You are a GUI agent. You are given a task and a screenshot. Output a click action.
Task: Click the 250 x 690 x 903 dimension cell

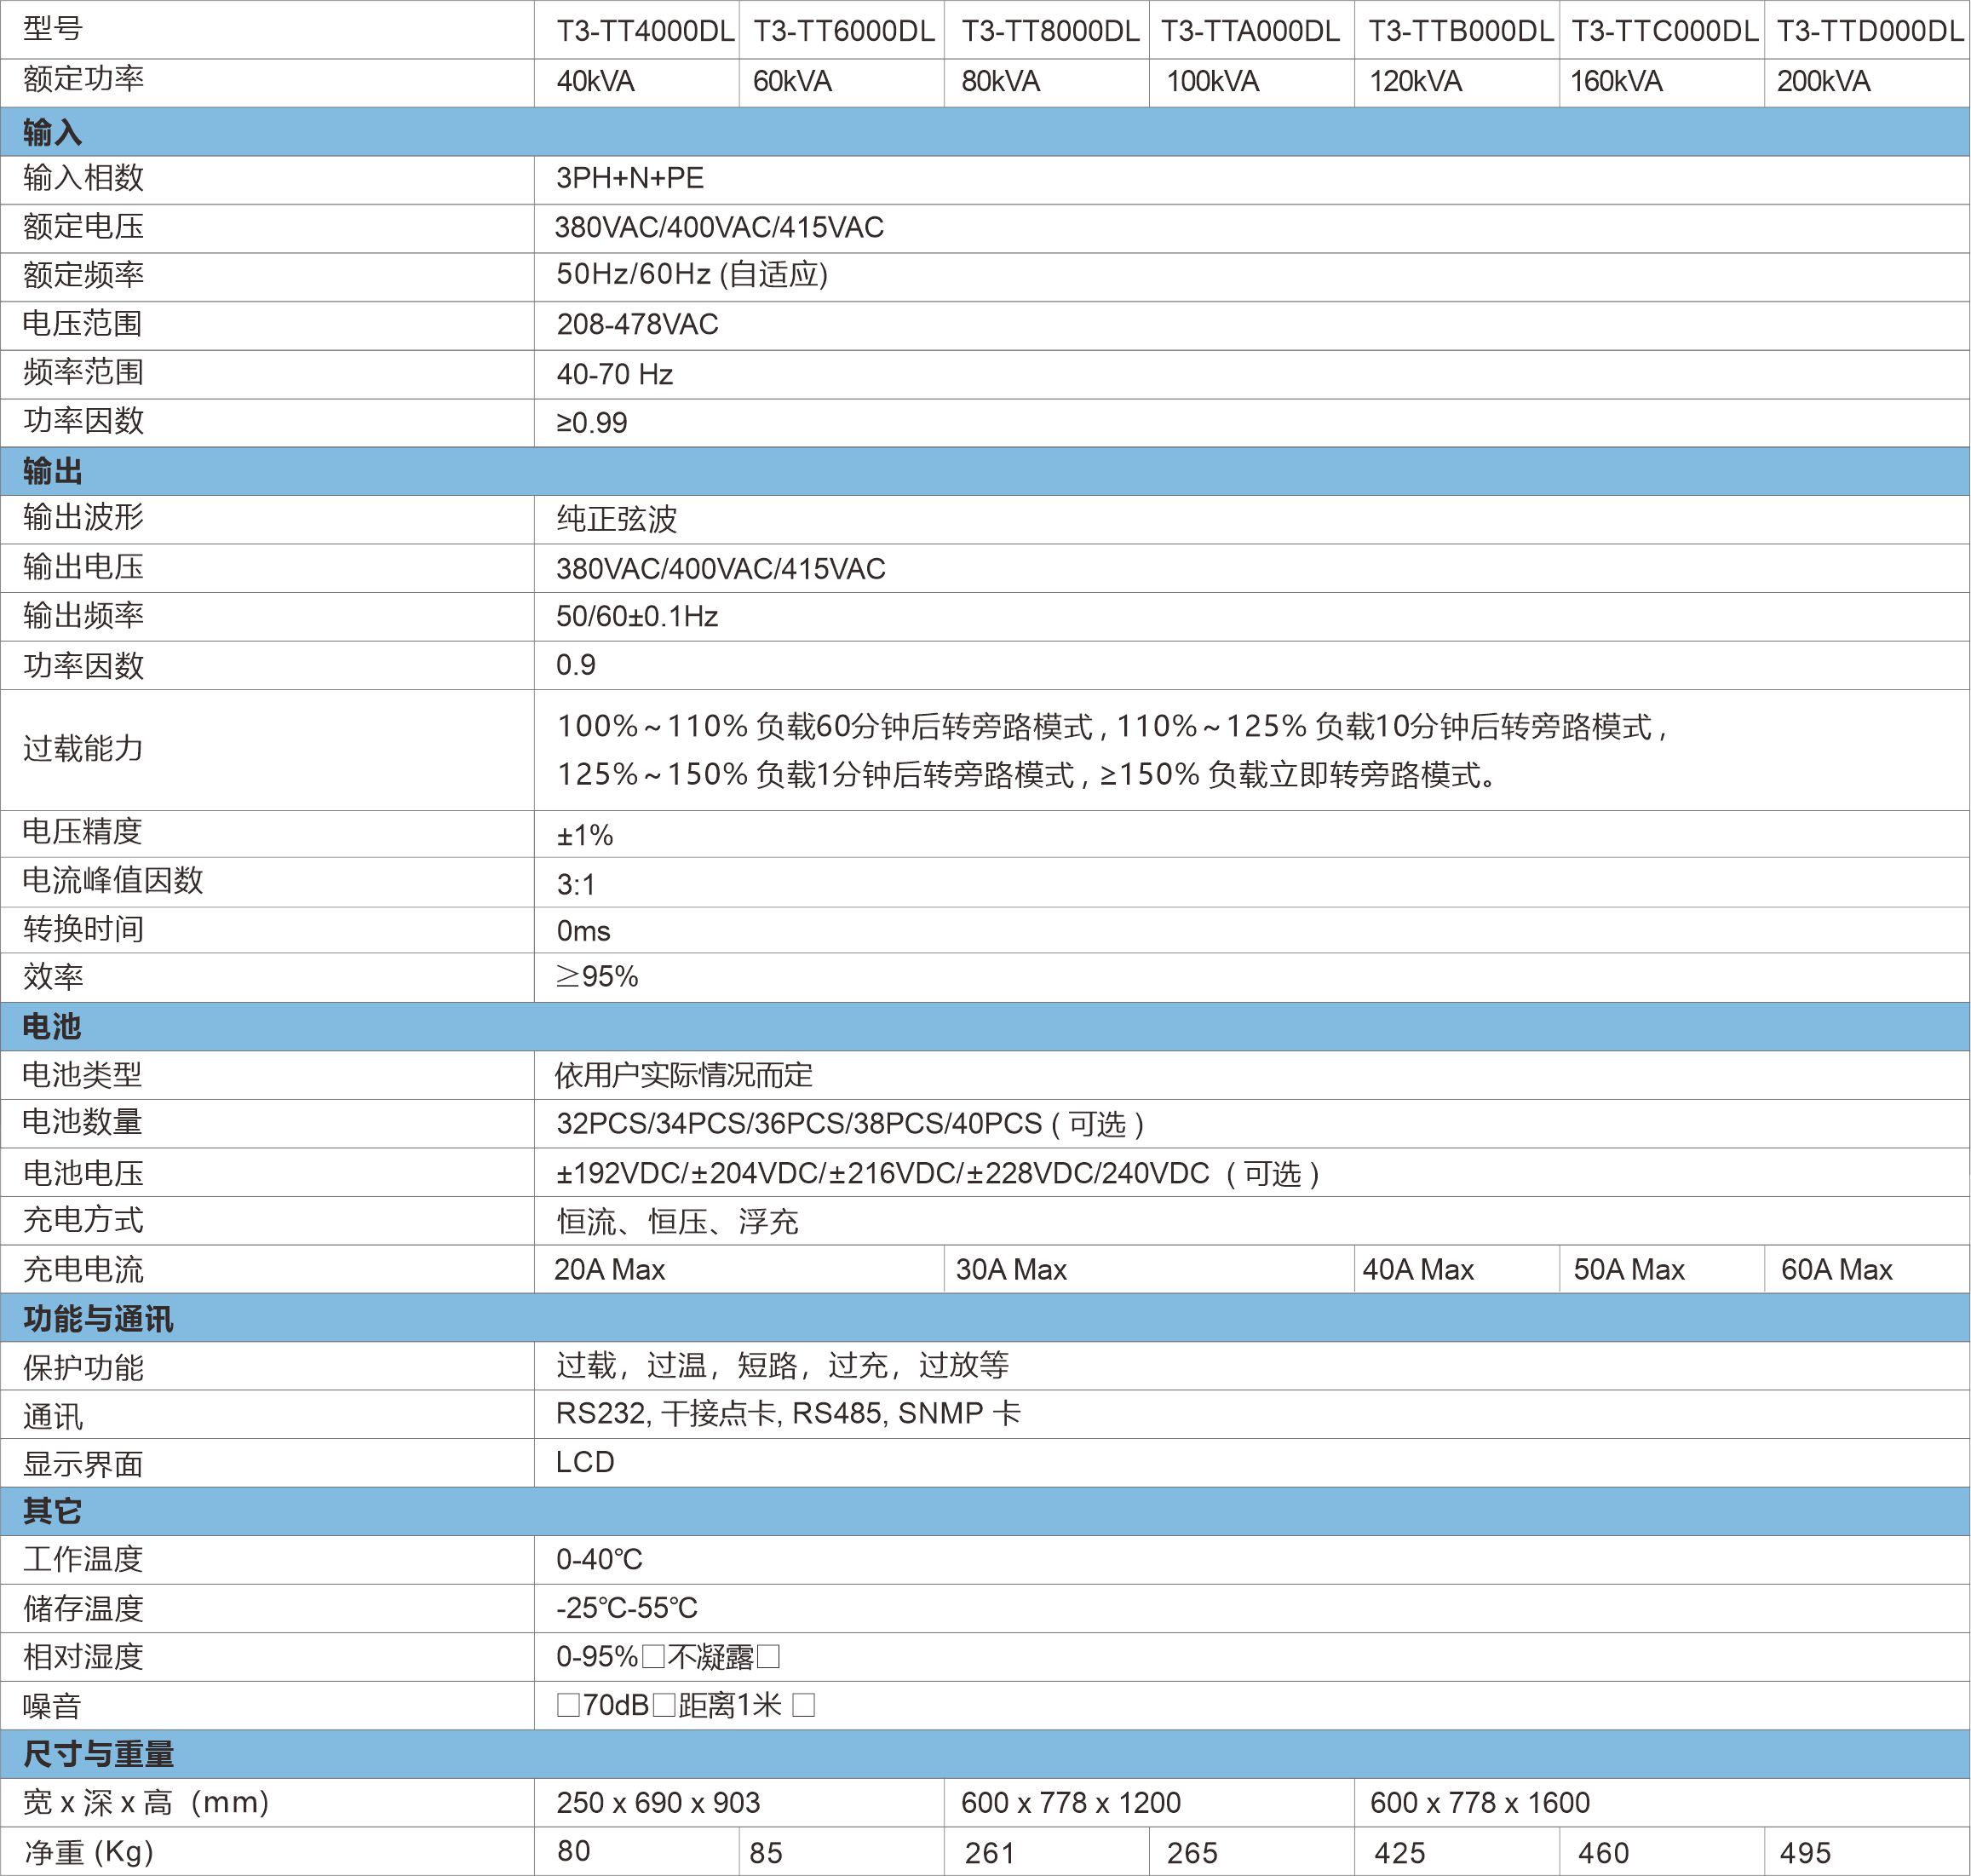tap(658, 1803)
